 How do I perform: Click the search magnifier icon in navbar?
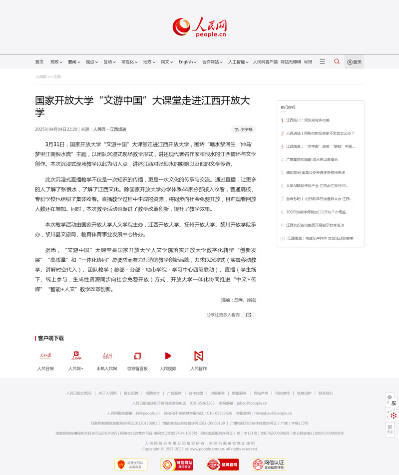coord(337,61)
